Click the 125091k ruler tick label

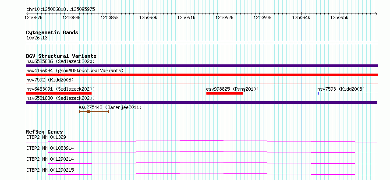pos(187,18)
